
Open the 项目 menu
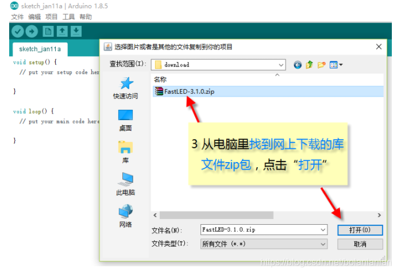click(x=51, y=17)
